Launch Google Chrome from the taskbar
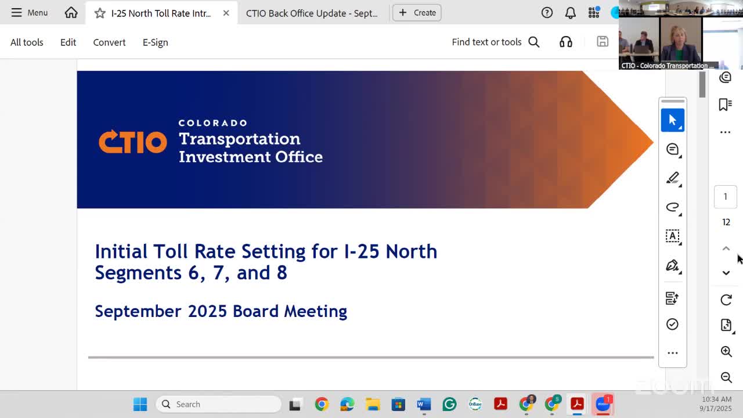The image size is (743, 418). point(322,404)
